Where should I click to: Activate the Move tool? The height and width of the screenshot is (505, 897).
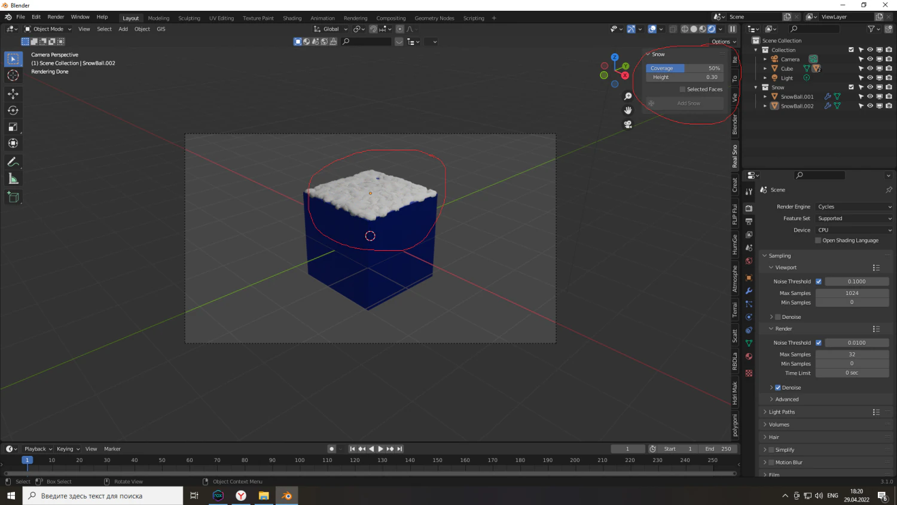click(13, 94)
